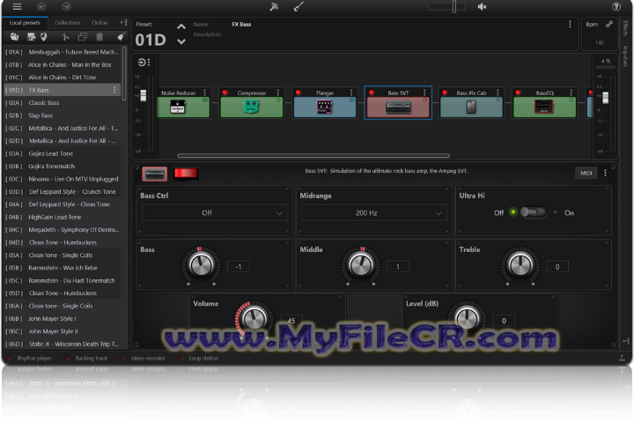Click the output level slider handle

[x=604, y=97]
